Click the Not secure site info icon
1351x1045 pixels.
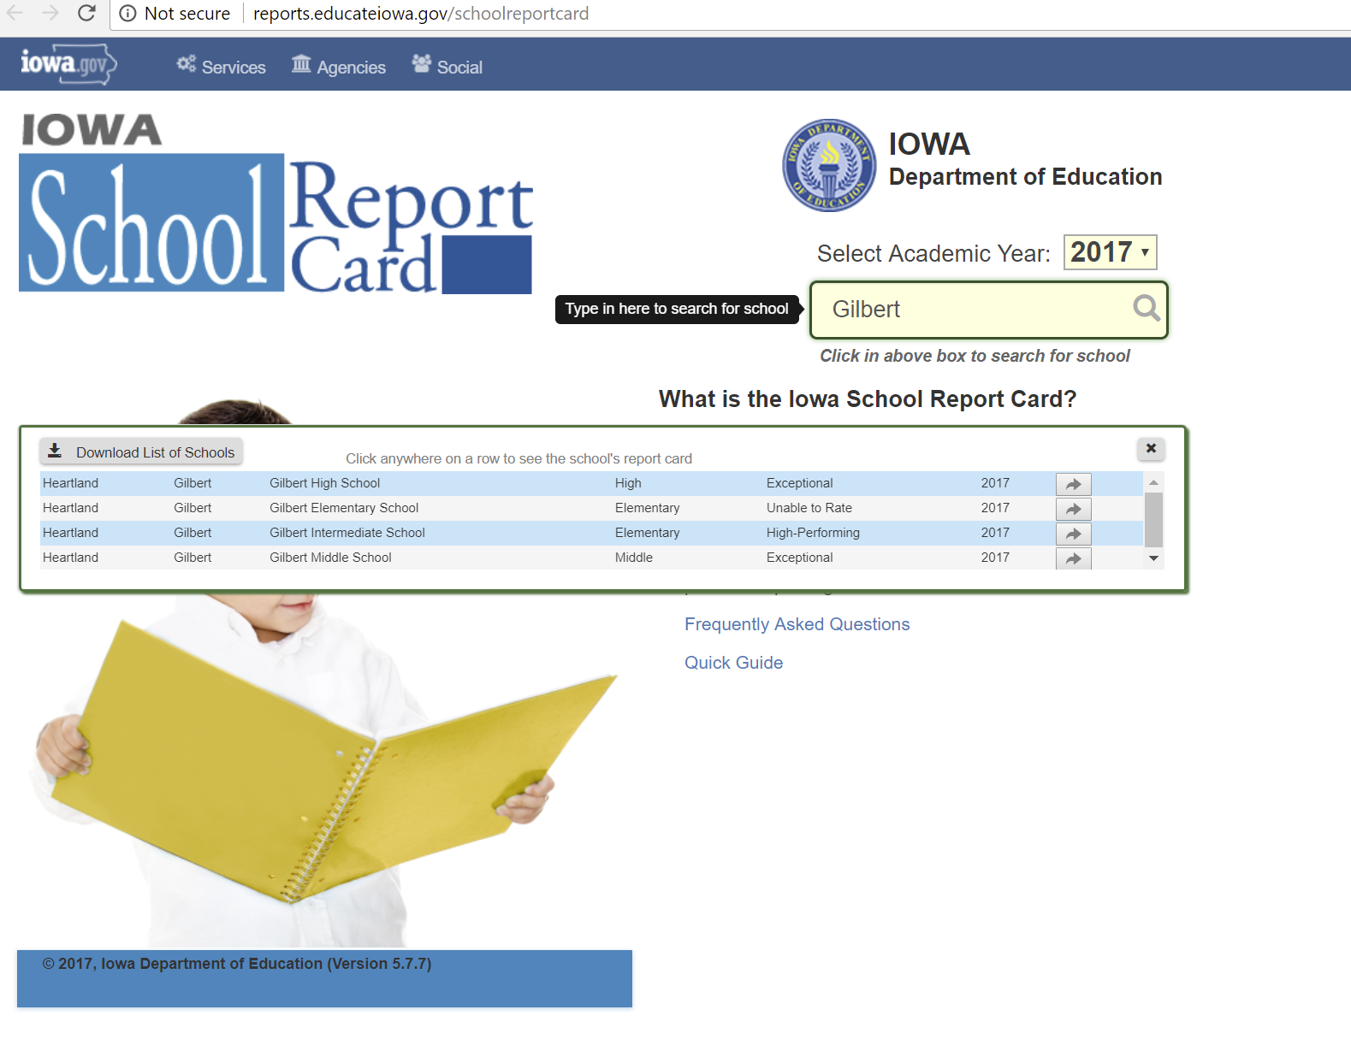pos(128,14)
